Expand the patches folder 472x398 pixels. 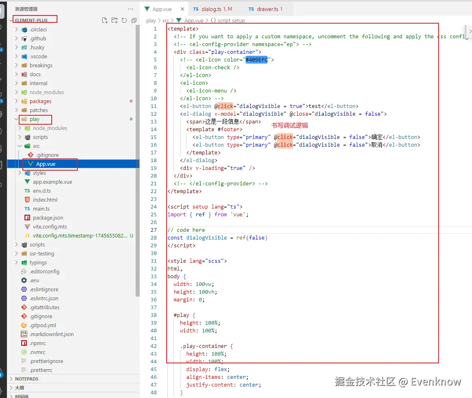point(17,110)
